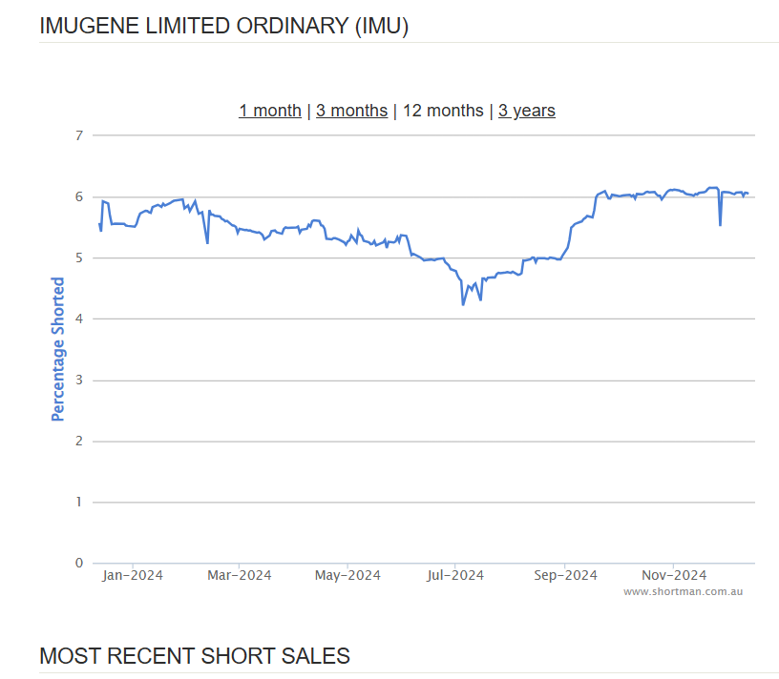Click the y-axis value 1

79,503
